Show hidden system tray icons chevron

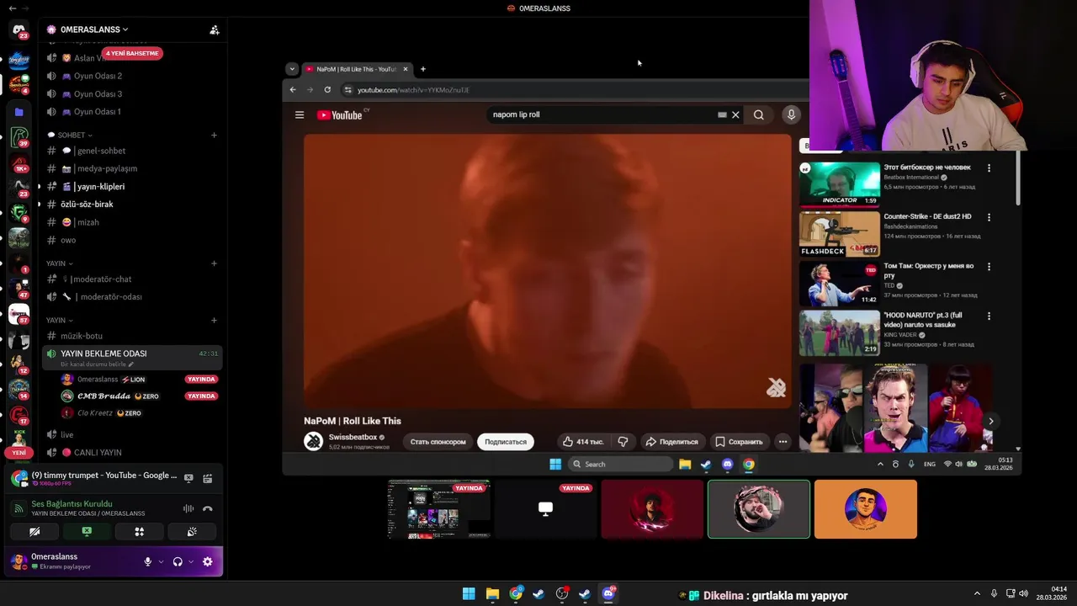[977, 593]
